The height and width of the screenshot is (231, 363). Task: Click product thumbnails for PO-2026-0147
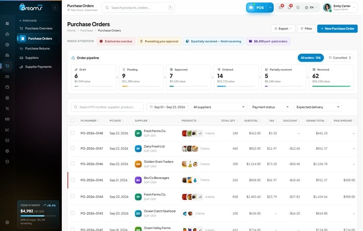190,148
